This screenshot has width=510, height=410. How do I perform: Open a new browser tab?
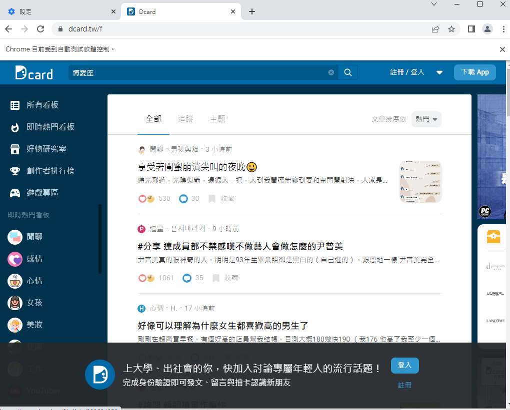(x=251, y=11)
